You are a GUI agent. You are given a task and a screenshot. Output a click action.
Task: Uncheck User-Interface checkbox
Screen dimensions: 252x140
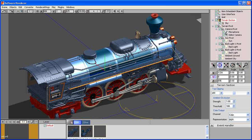click(x=216, y=14)
